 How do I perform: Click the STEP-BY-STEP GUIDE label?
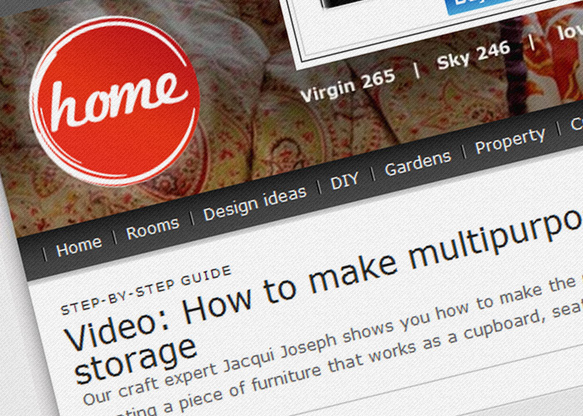click(x=146, y=290)
